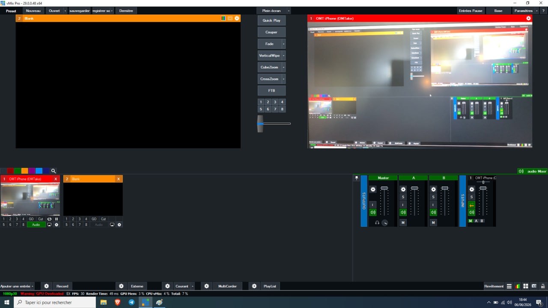Click Preset menu item

point(11,11)
